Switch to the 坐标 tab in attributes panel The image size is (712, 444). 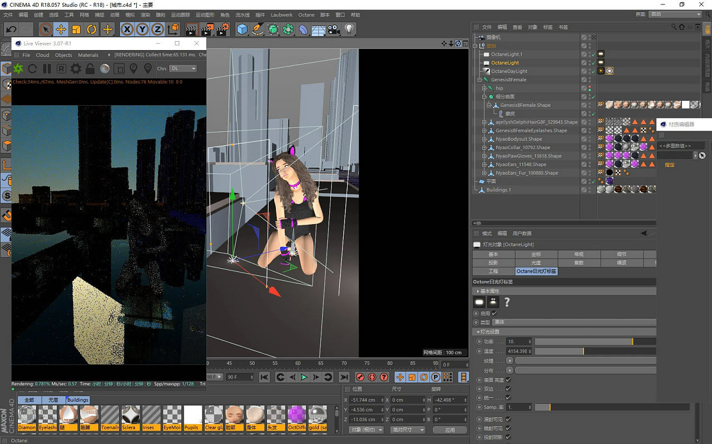(536, 254)
